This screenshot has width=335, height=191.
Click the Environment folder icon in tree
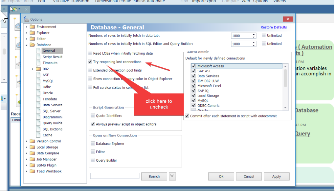tap(32, 27)
